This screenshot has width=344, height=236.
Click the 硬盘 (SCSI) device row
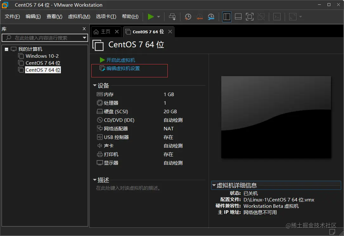(140, 112)
